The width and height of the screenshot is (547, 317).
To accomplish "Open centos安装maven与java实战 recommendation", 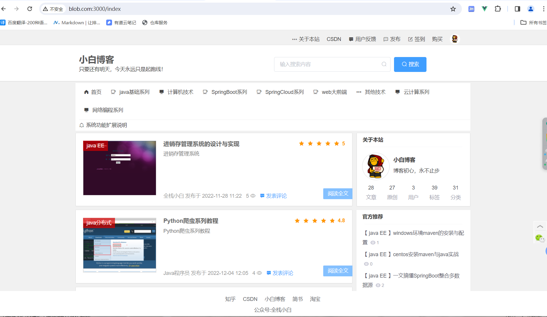I will pyautogui.click(x=411, y=254).
